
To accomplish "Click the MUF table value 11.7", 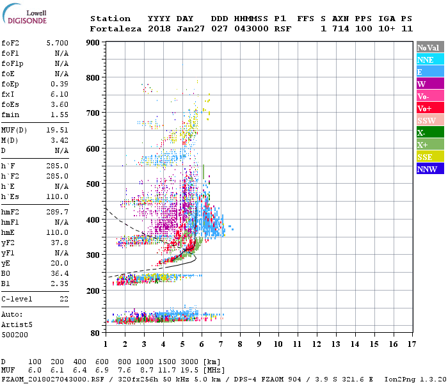I will pos(167,370).
